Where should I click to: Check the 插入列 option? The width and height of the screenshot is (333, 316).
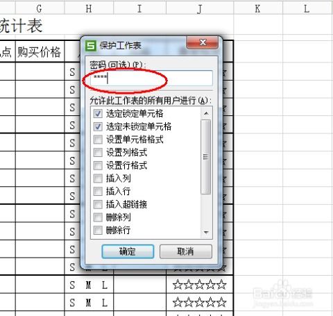coord(98,178)
